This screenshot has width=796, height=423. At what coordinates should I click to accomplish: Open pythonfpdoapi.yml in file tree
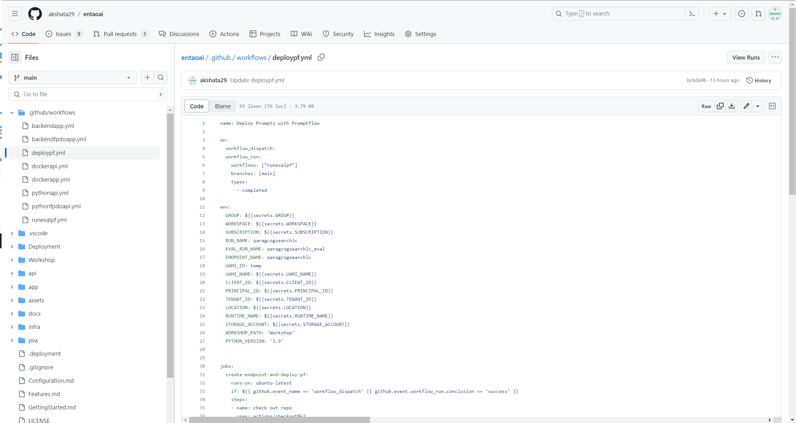[x=56, y=206]
